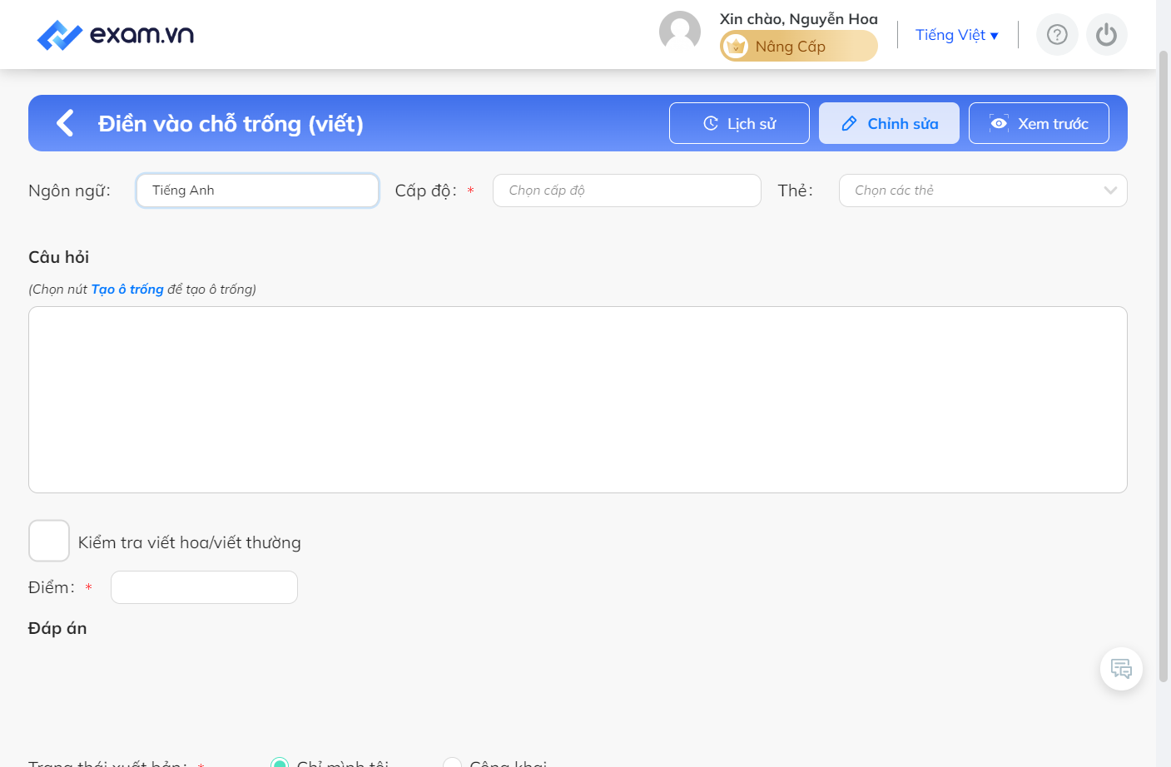Click the page vertical scrollbar
1171x767 pixels.
tap(1164, 366)
